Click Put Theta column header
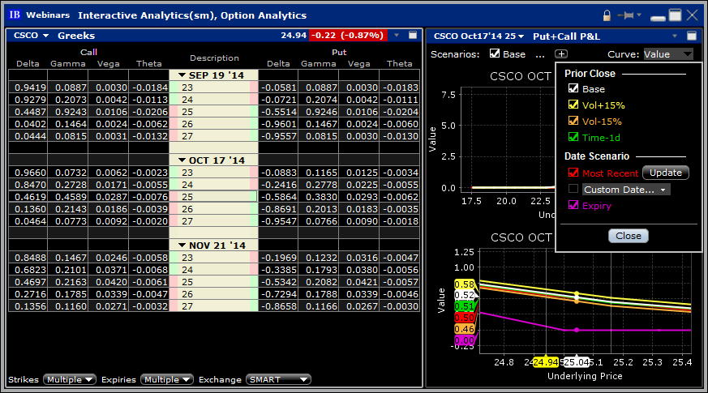This screenshot has width=708, height=393. (x=400, y=64)
